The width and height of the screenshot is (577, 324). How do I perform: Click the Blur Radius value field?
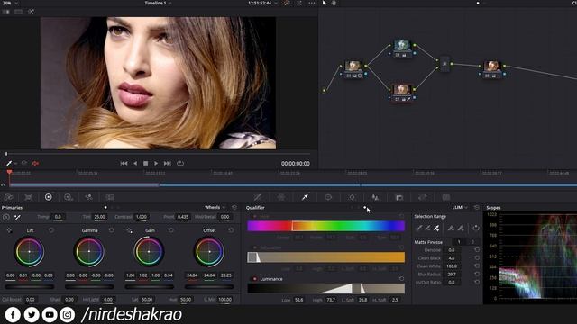(452, 274)
